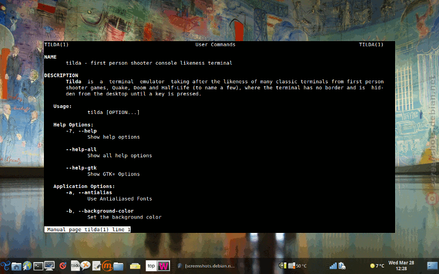Click the '--help-all' option text
439x274 pixels.
click(x=81, y=149)
